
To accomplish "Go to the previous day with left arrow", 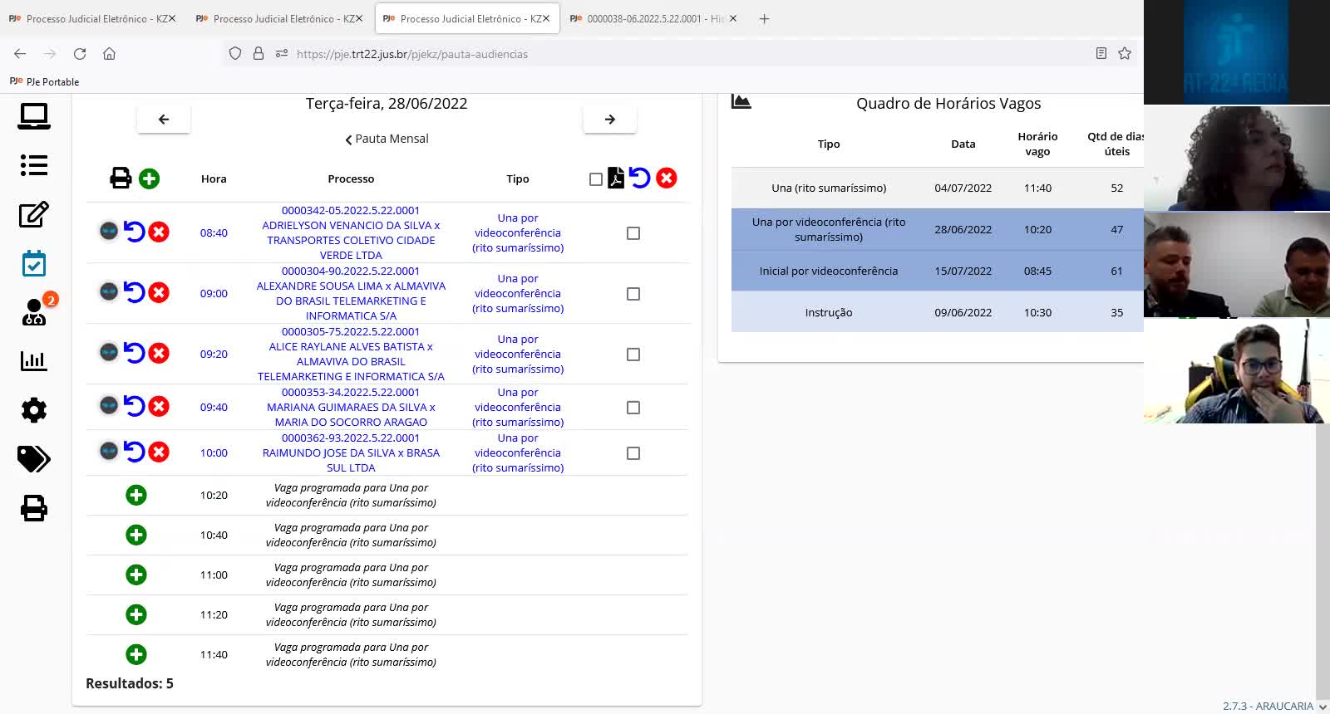I will tap(164, 120).
